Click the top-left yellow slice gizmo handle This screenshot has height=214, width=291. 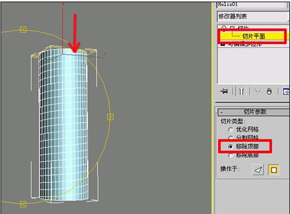(23, 29)
